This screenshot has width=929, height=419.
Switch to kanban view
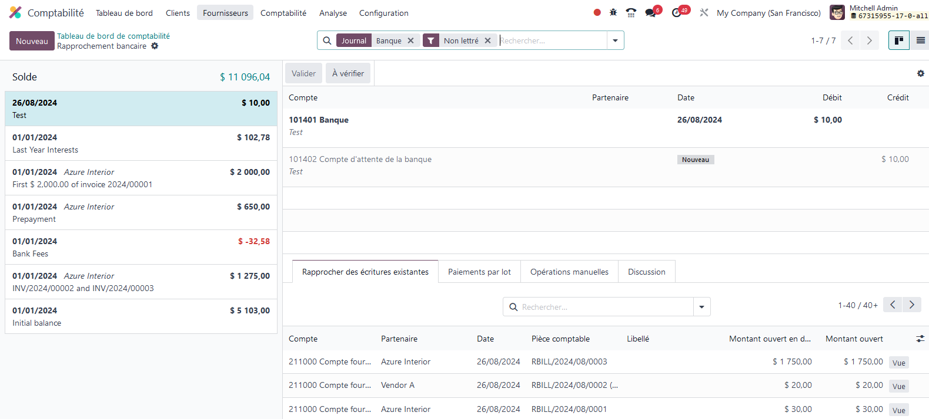coord(898,40)
